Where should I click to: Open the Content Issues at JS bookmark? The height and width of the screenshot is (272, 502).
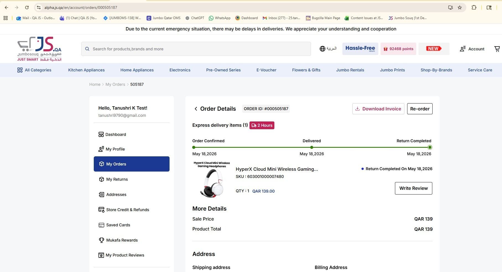coord(364,18)
